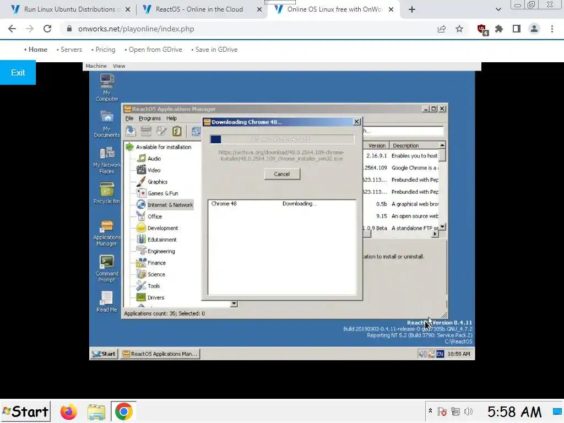The height and width of the screenshot is (423, 564).
Task: Click Open from GDrive link
Action: coord(155,50)
